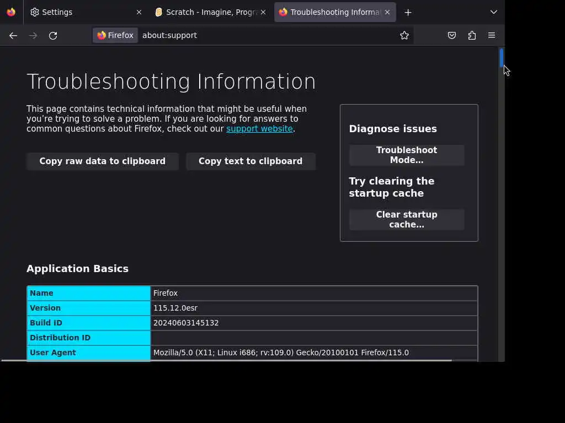The image size is (565, 423).
Task: Click the User Agent row header cell
Action: (x=89, y=352)
